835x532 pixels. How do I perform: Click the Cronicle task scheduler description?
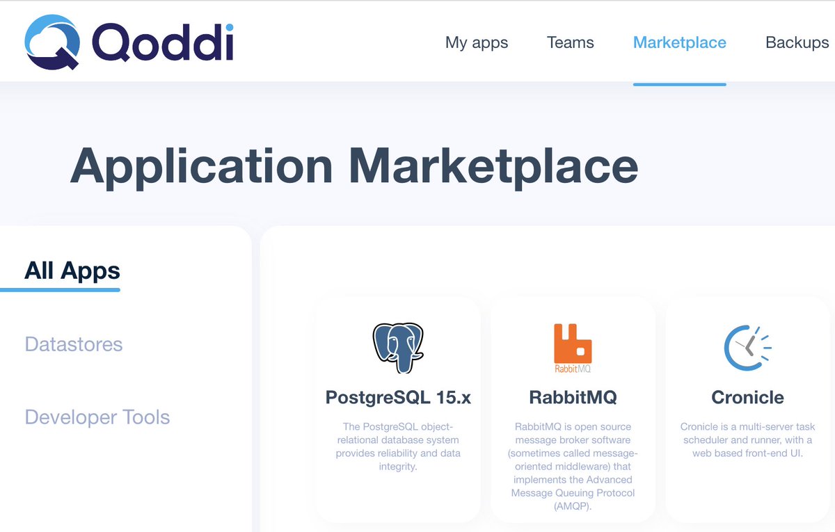click(747, 440)
